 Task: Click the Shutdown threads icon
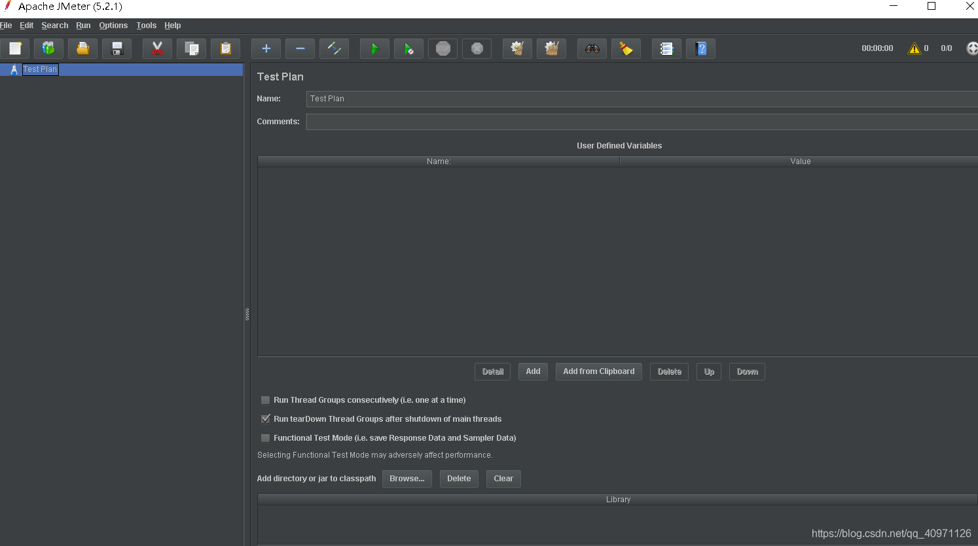pos(477,48)
